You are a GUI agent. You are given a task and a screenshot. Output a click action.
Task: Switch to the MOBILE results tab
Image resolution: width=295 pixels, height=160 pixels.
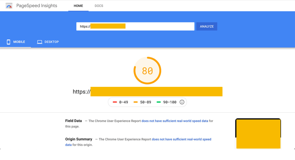pos(16,42)
